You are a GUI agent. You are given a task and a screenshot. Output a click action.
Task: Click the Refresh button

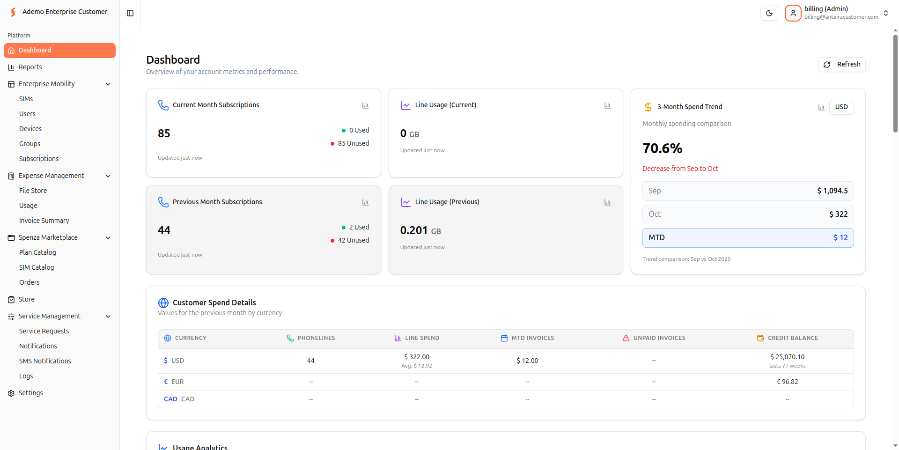coord(841,65)
